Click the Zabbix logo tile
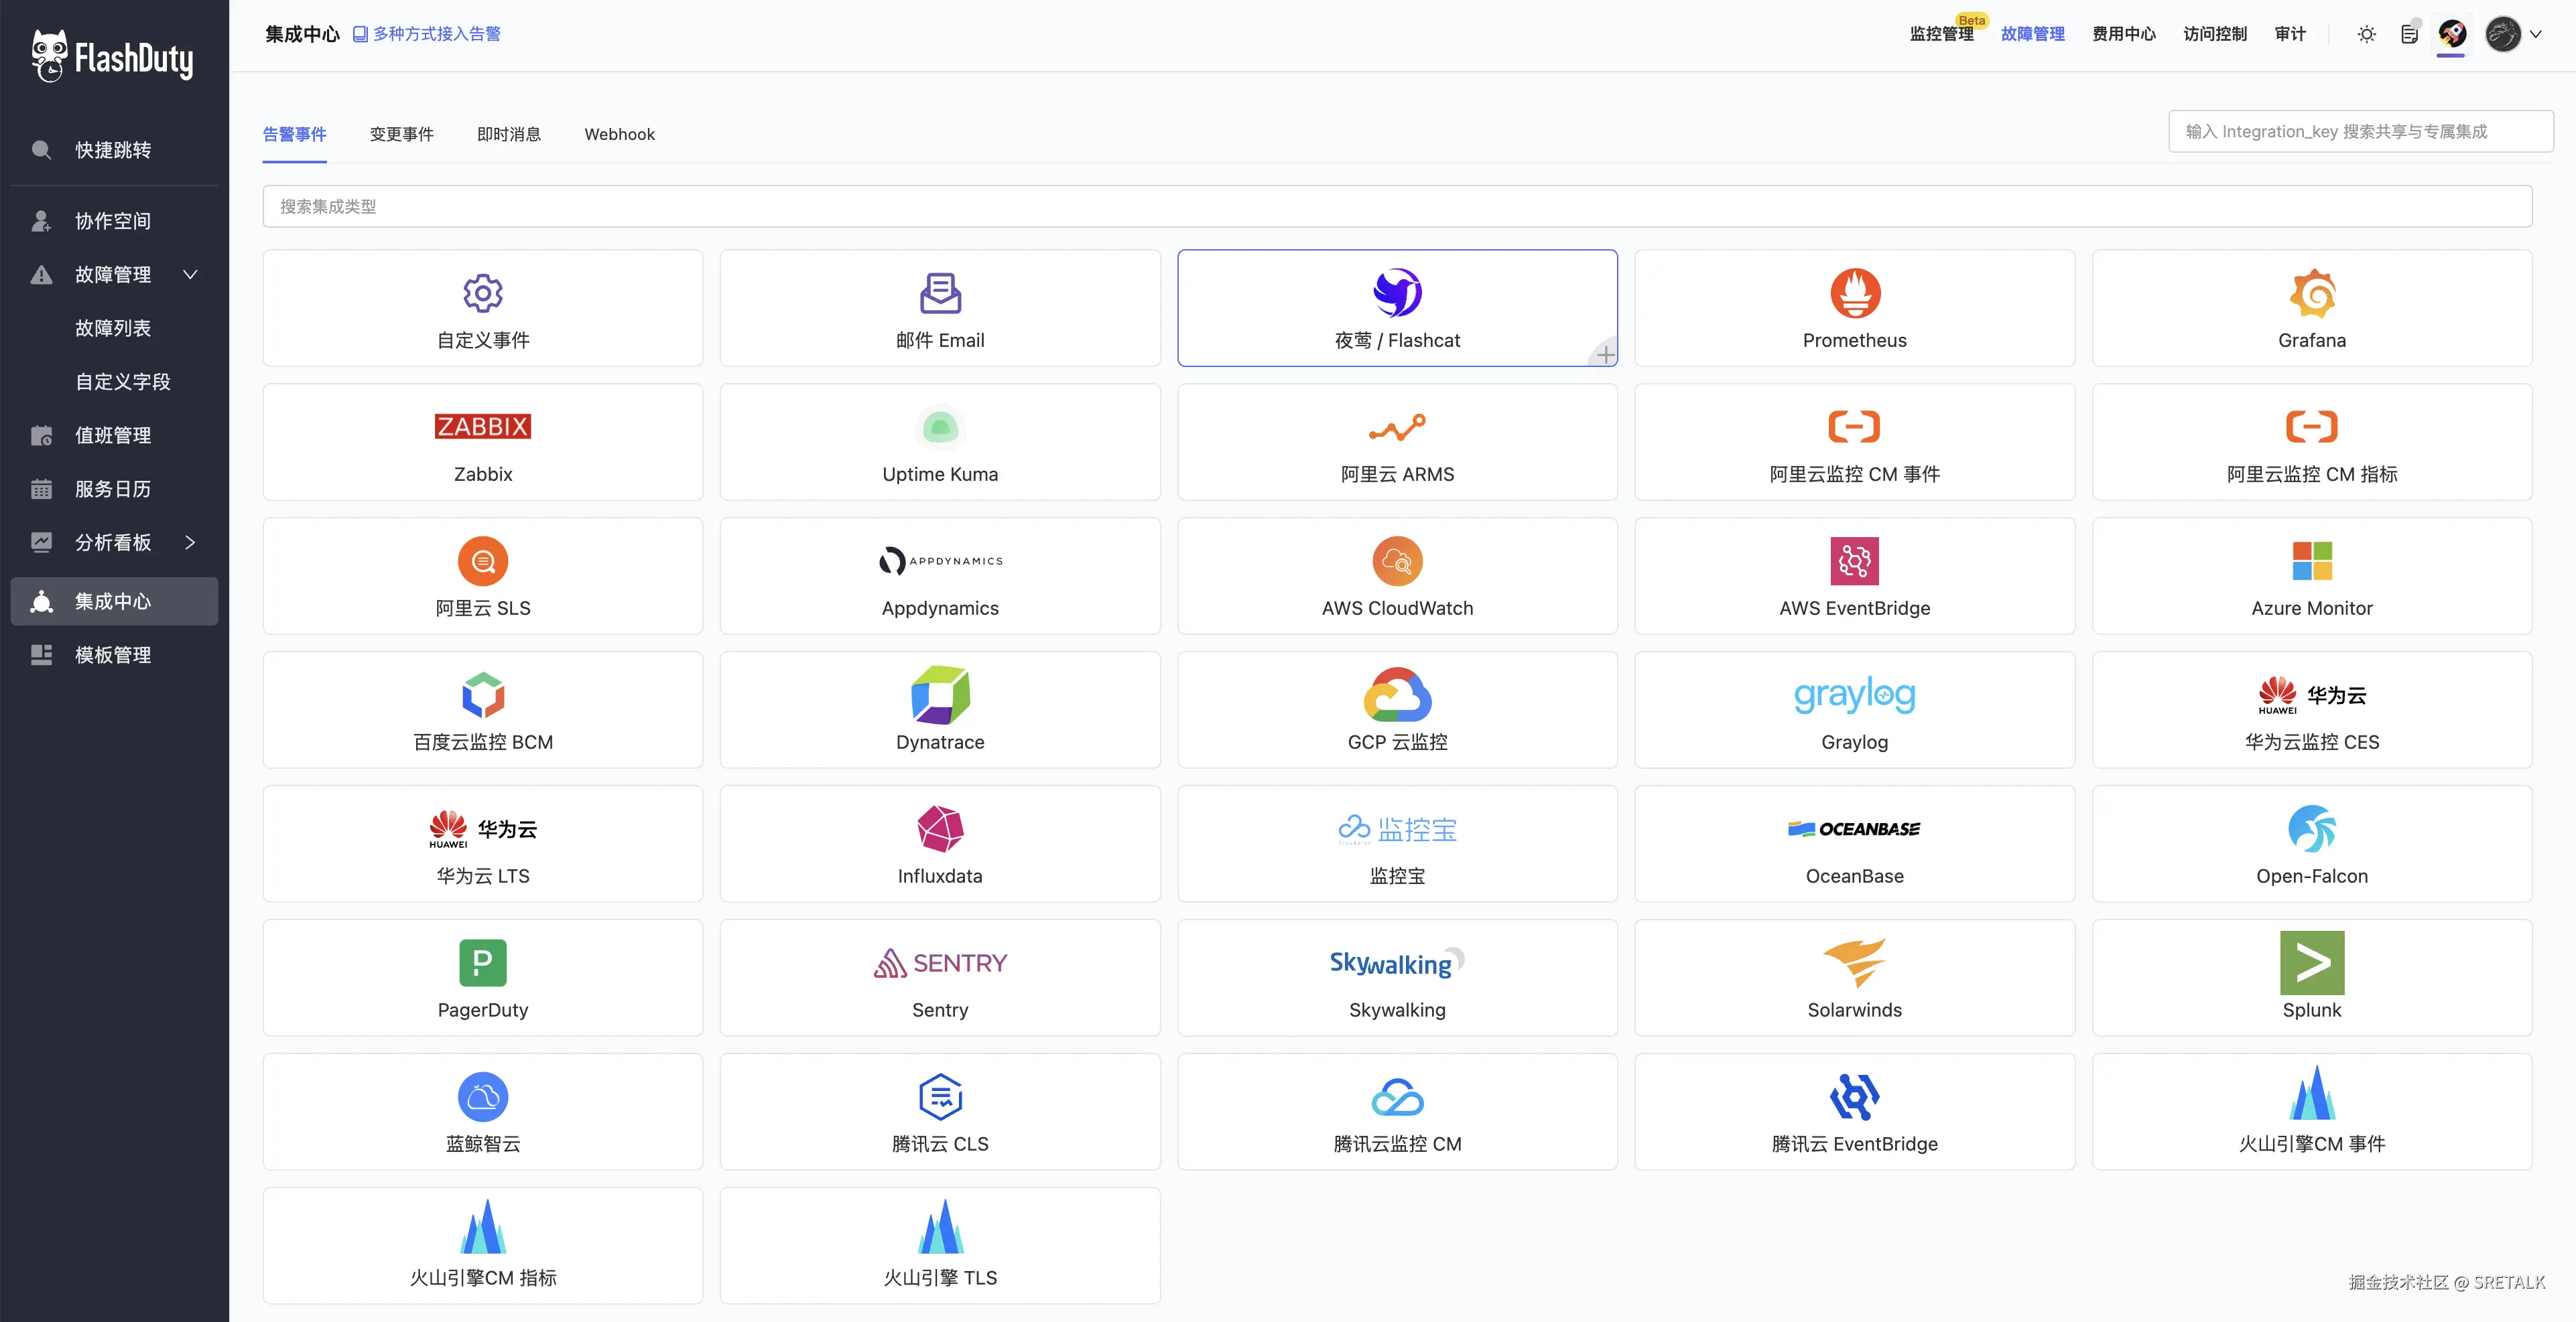Screen dimensions: 2576x1322 pyautogui.click(x=483, y=427)
